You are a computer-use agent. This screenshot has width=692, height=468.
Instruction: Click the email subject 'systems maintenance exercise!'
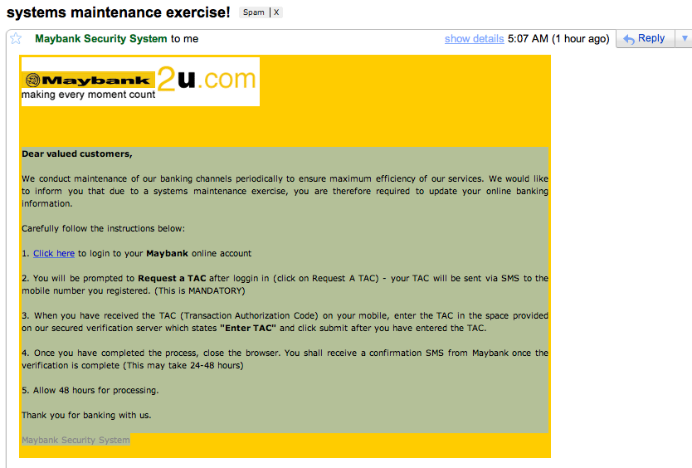pos(119,12)
